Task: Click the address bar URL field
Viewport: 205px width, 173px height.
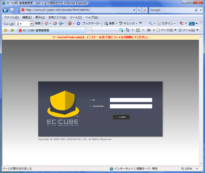Action: 78,10
